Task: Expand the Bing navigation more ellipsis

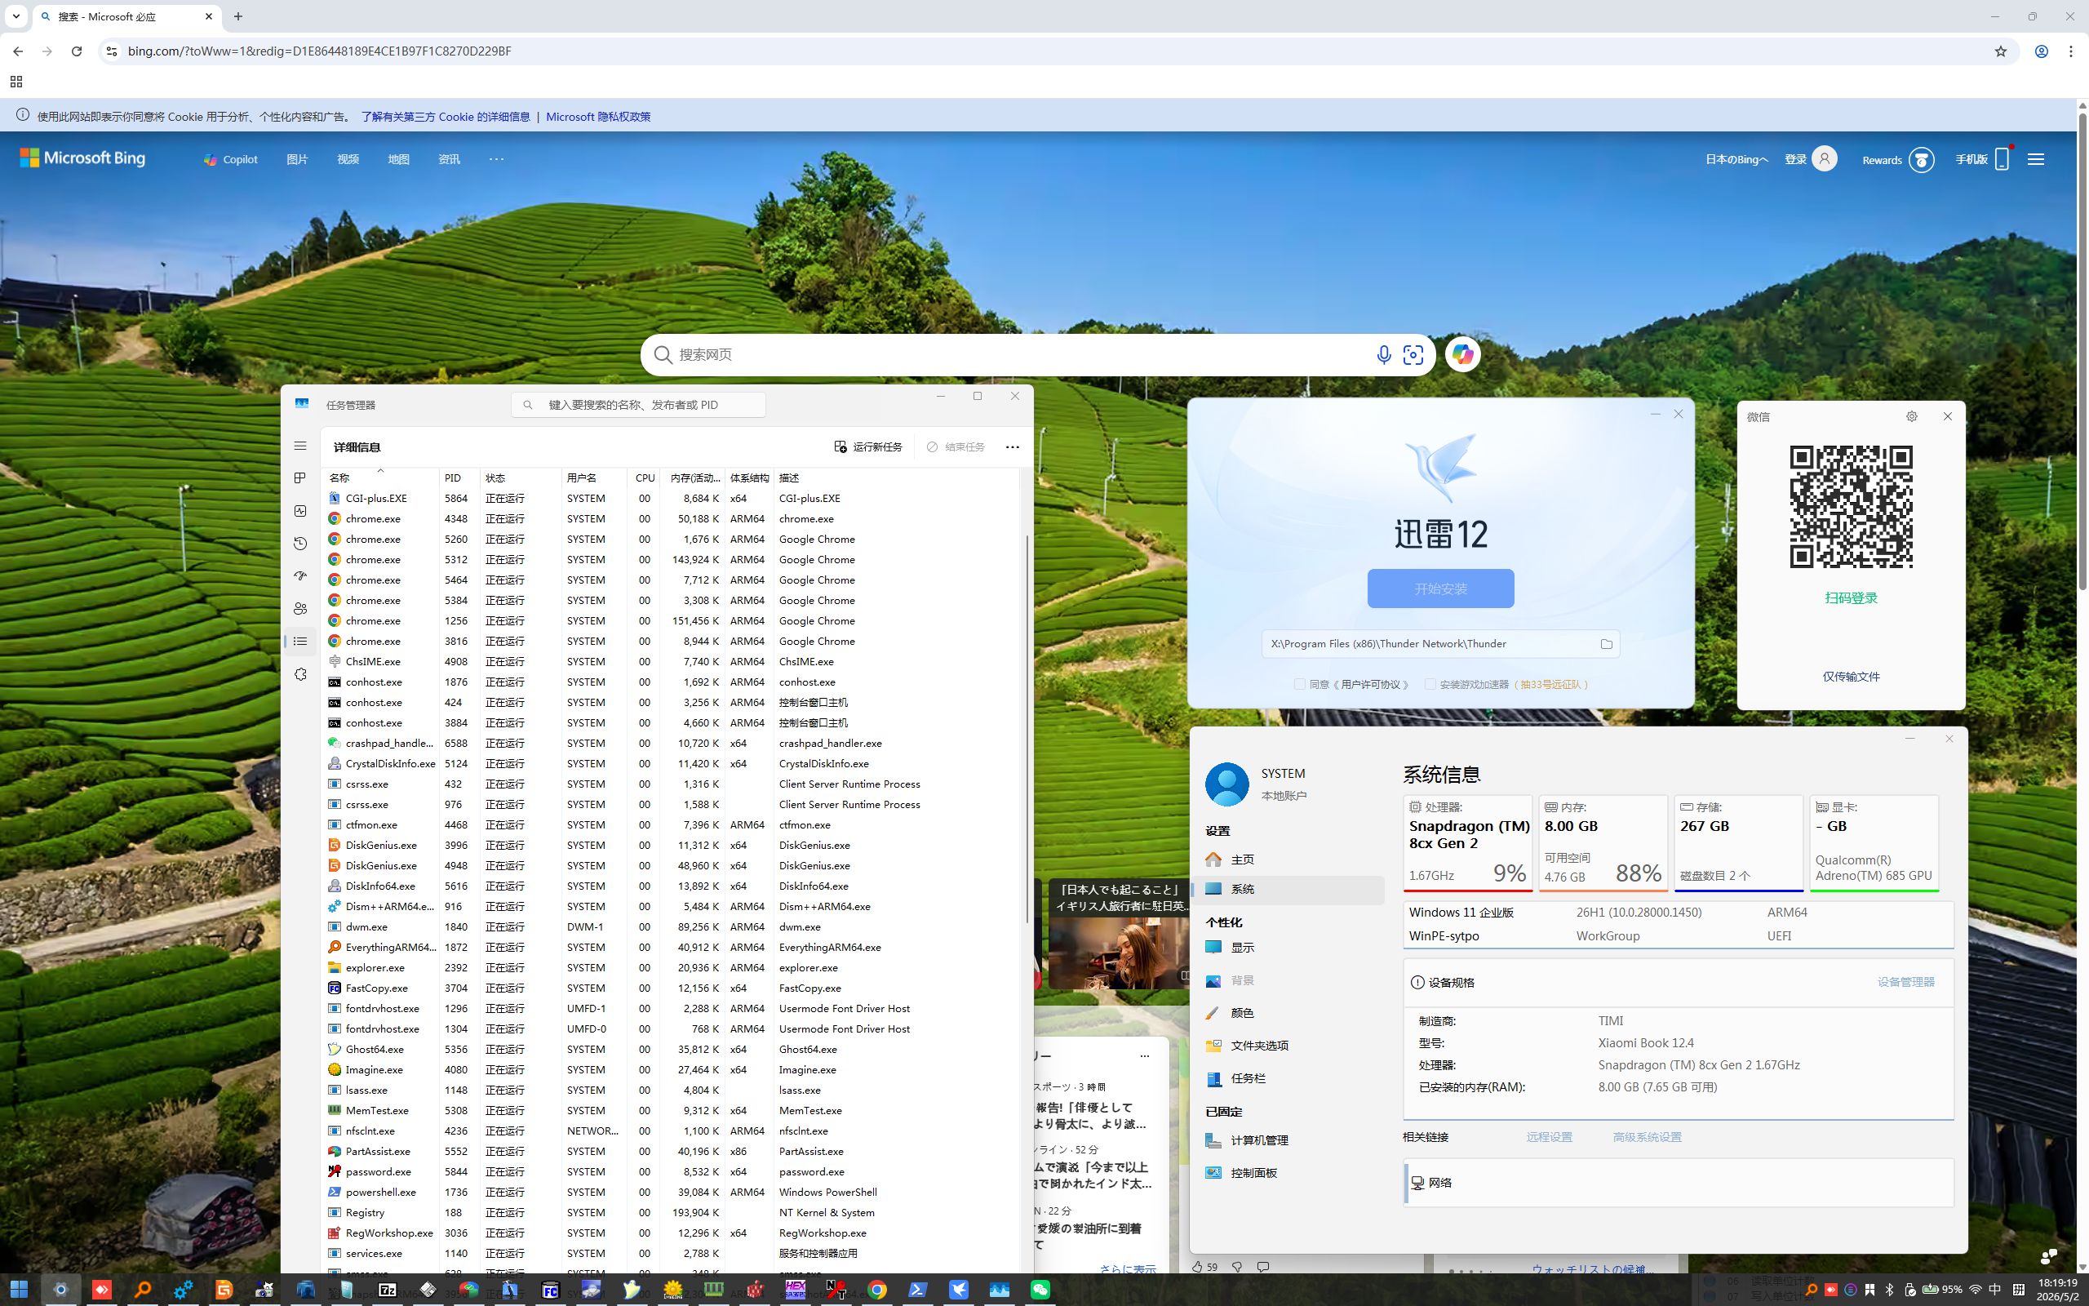Action: tap(496, 159)
